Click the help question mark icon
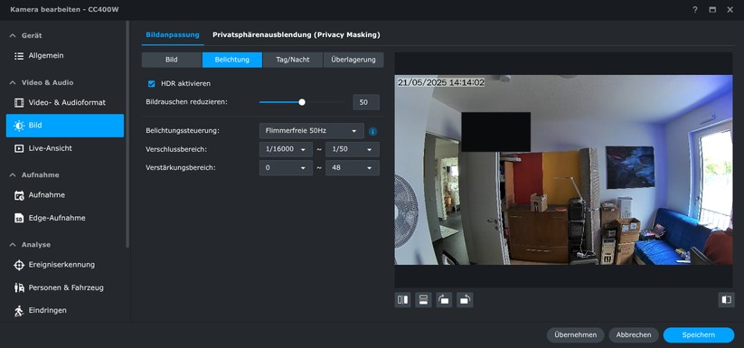The image size is (744, 348). coord(695,9)
